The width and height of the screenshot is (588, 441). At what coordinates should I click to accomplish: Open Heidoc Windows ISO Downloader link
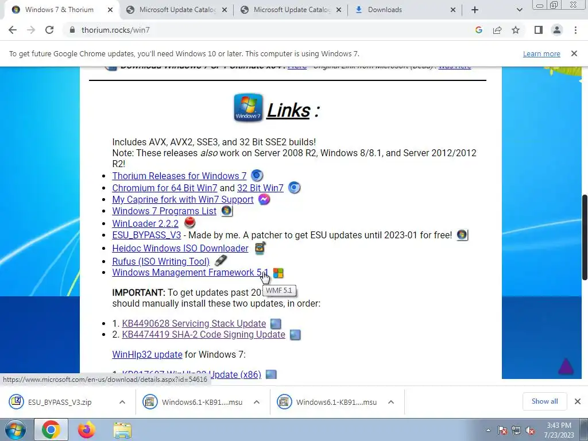pyautogui.click(x=180, y=248)
